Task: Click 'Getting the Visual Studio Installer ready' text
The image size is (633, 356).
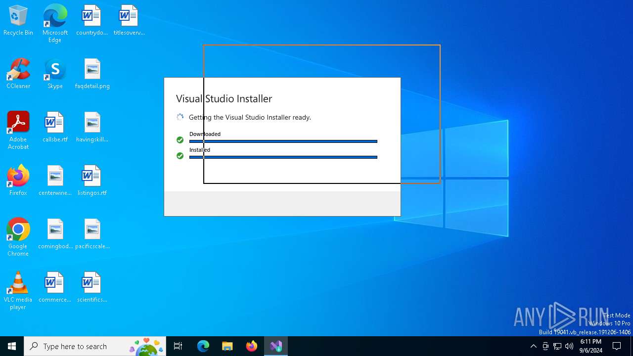Action: tap(250, 117)
